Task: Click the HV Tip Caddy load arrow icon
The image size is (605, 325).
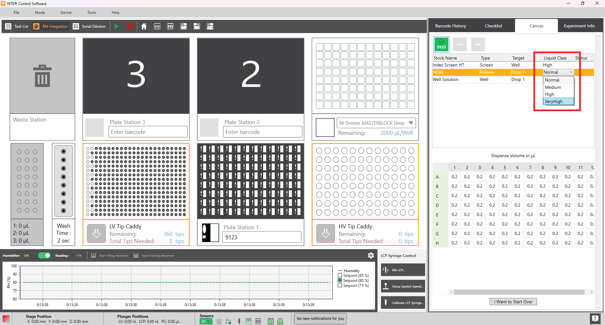Action: [x=326, y=233]
